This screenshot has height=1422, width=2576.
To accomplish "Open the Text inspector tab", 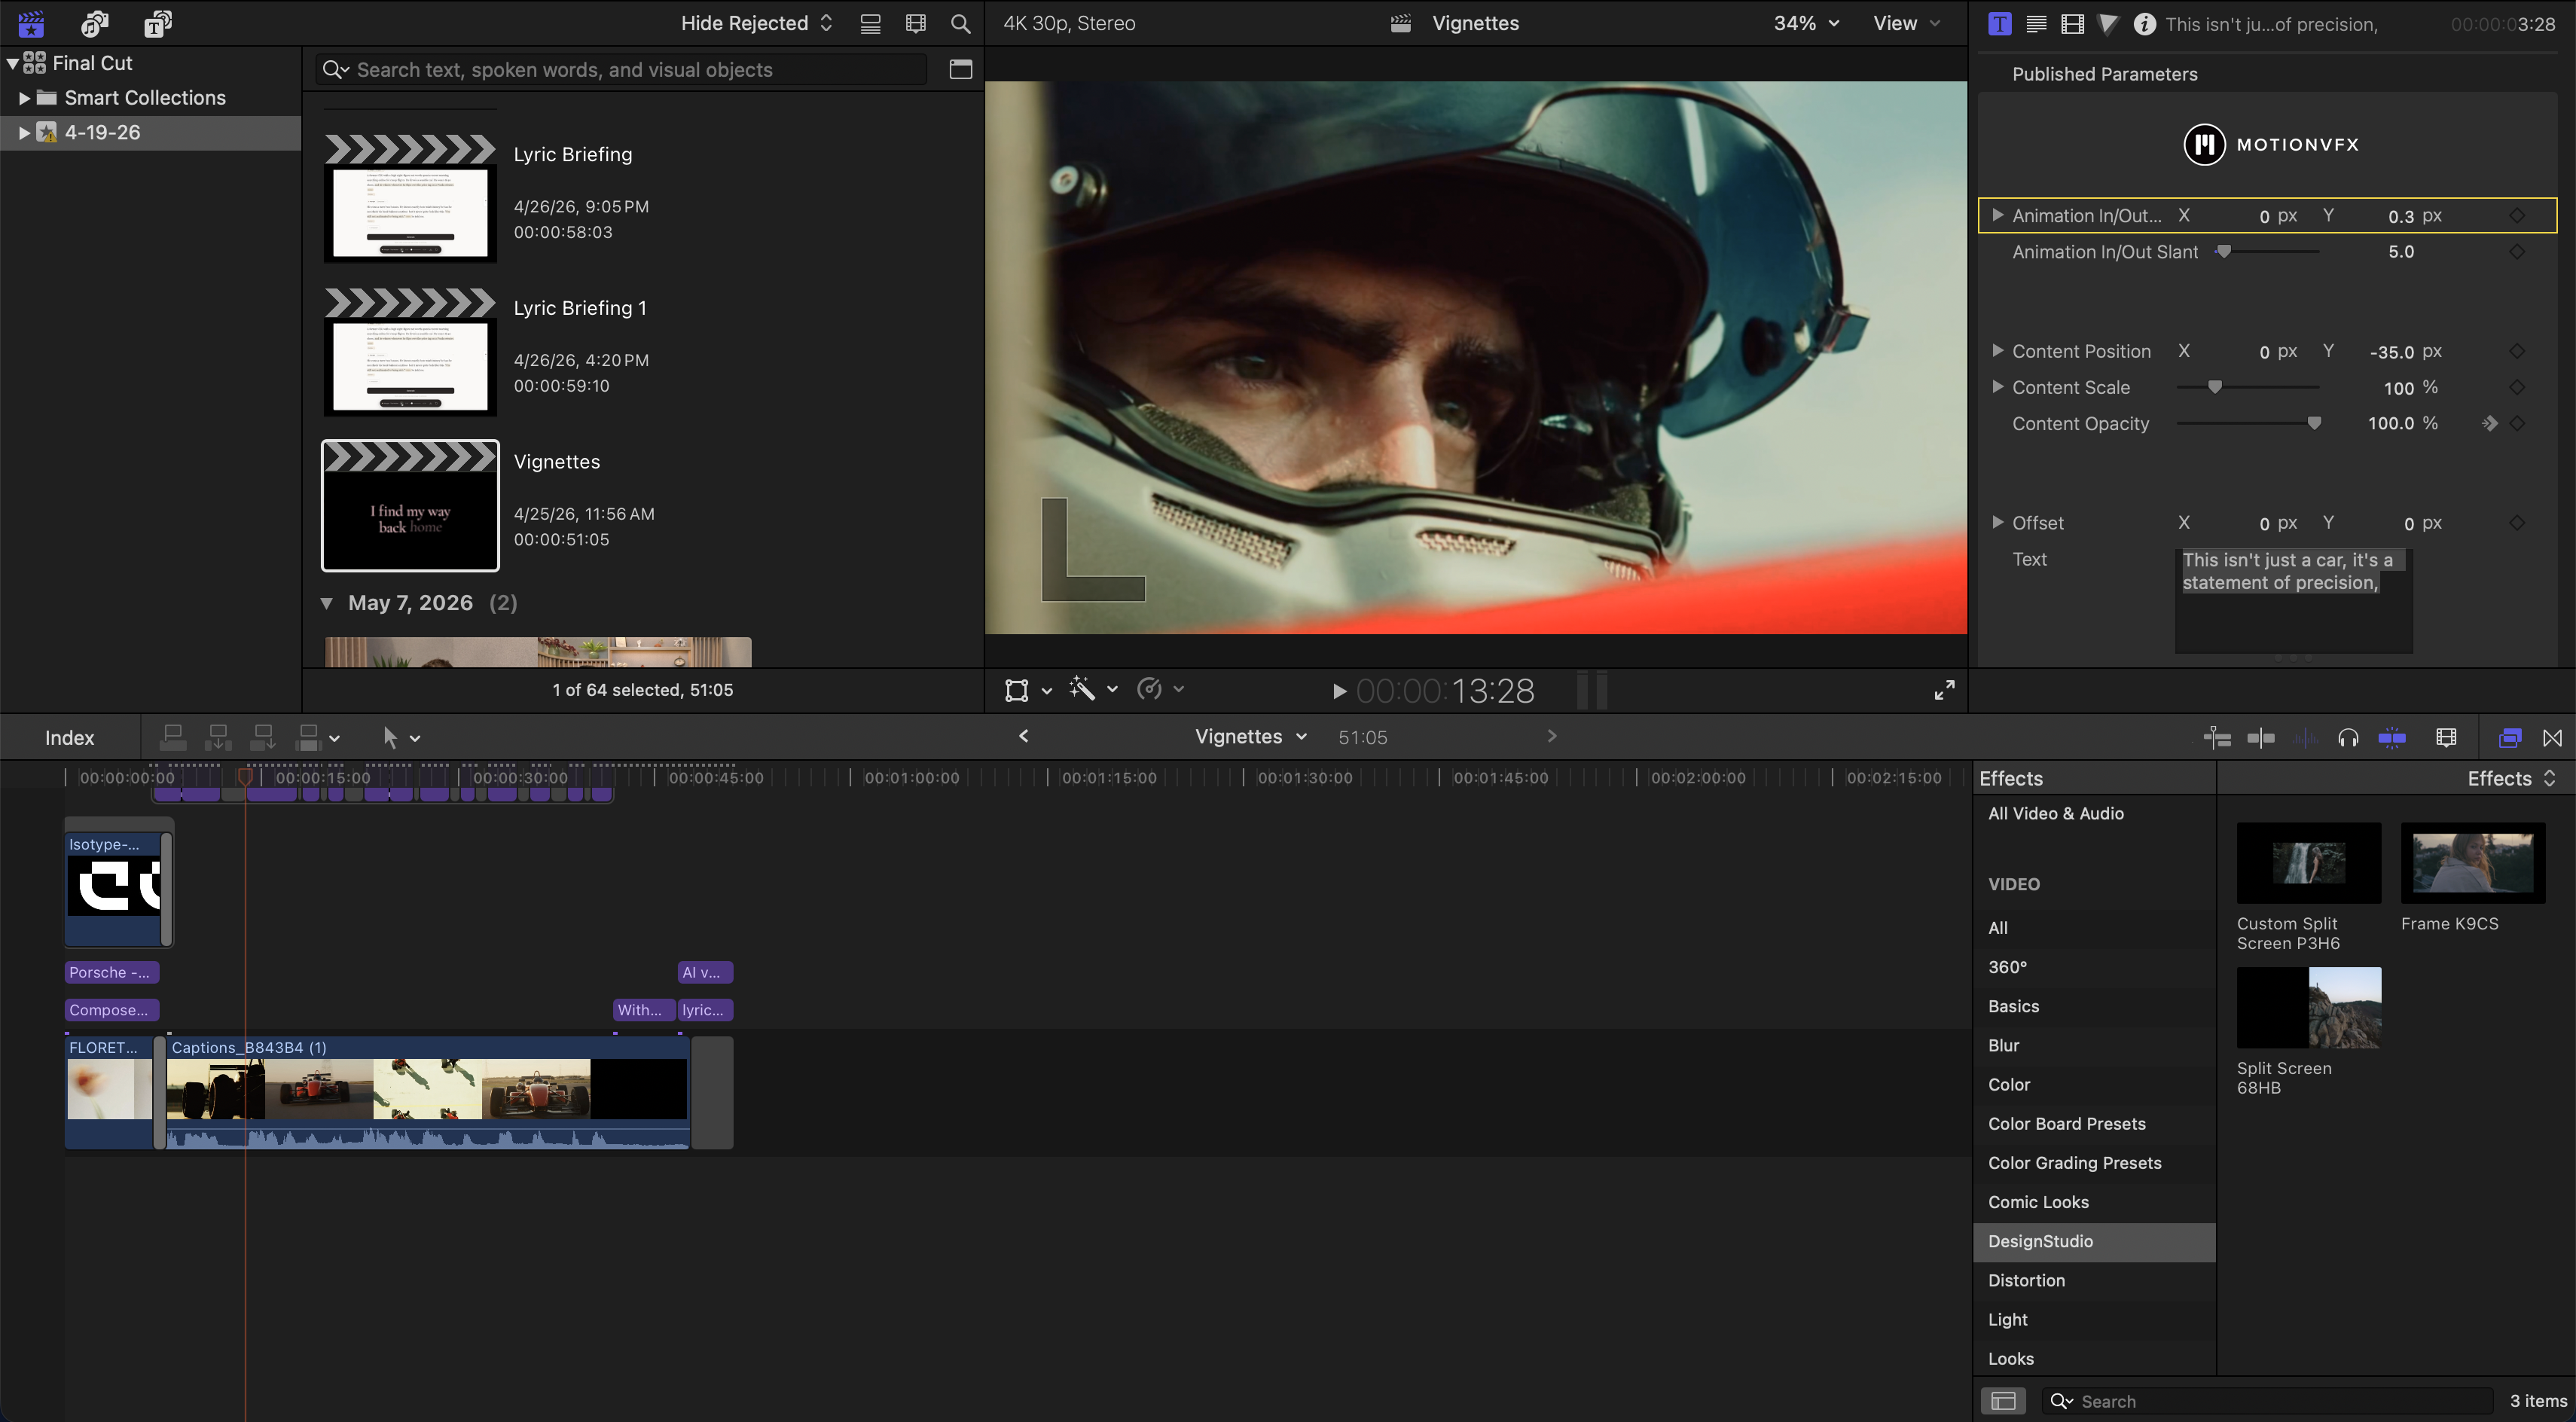I will pos(2036,24).
